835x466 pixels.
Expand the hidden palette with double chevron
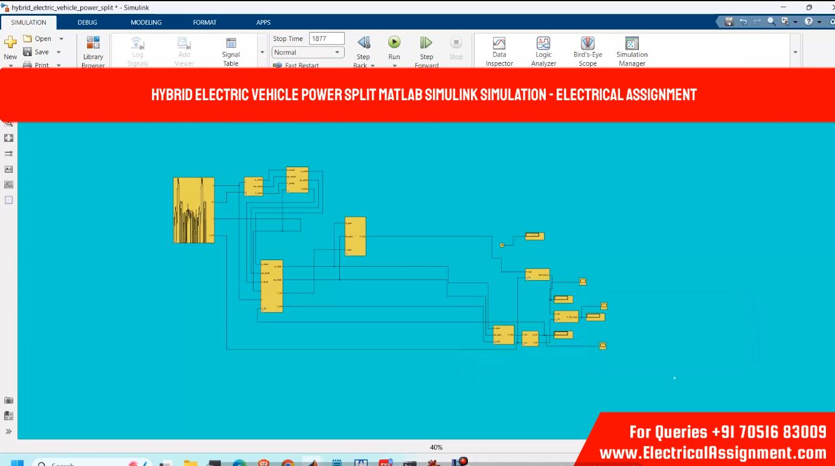click(9, 432)
